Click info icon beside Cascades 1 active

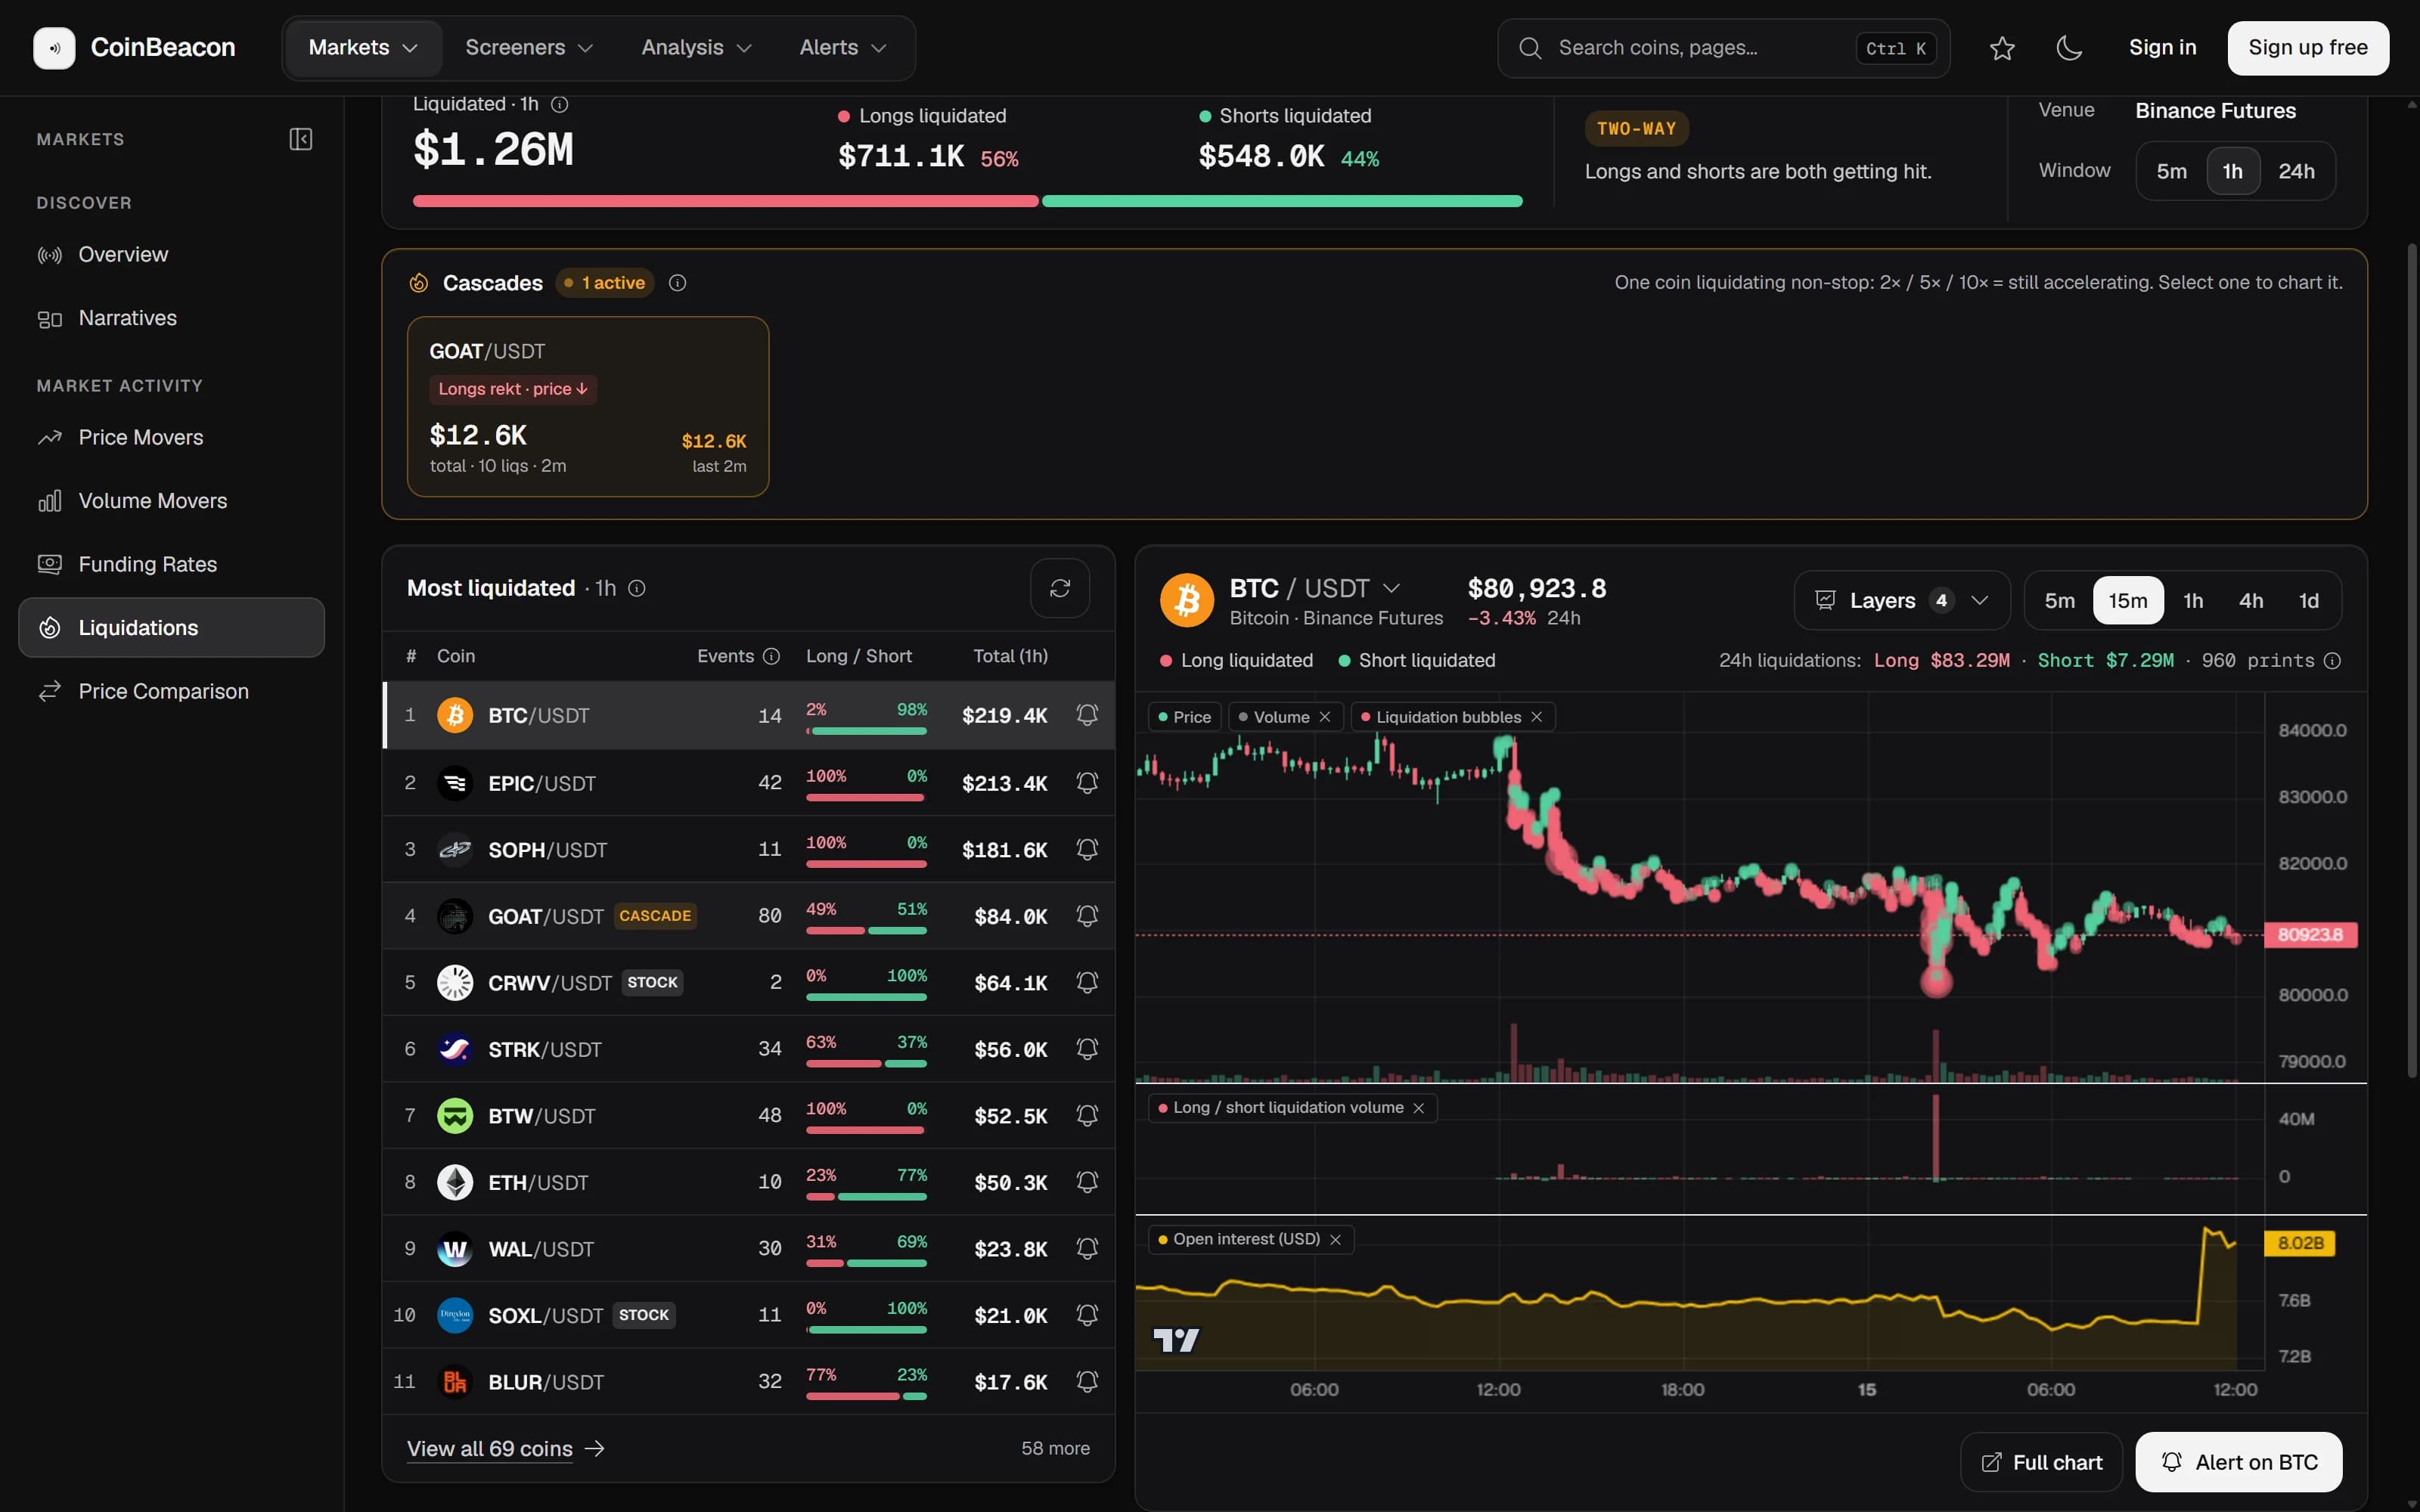(x=677, y=283)
